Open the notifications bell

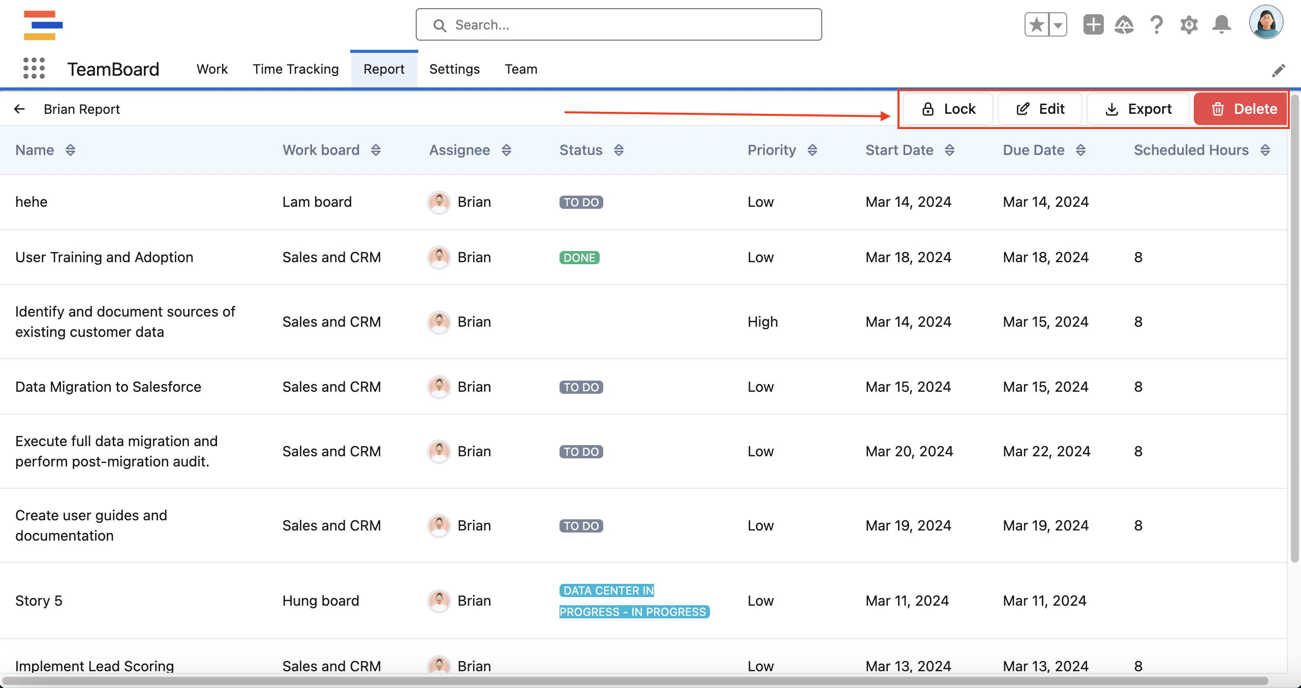[x=1221, y=24]
